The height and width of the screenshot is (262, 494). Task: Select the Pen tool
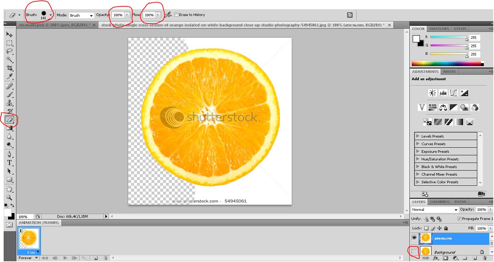pyautogui.click(x=9, y=155)
